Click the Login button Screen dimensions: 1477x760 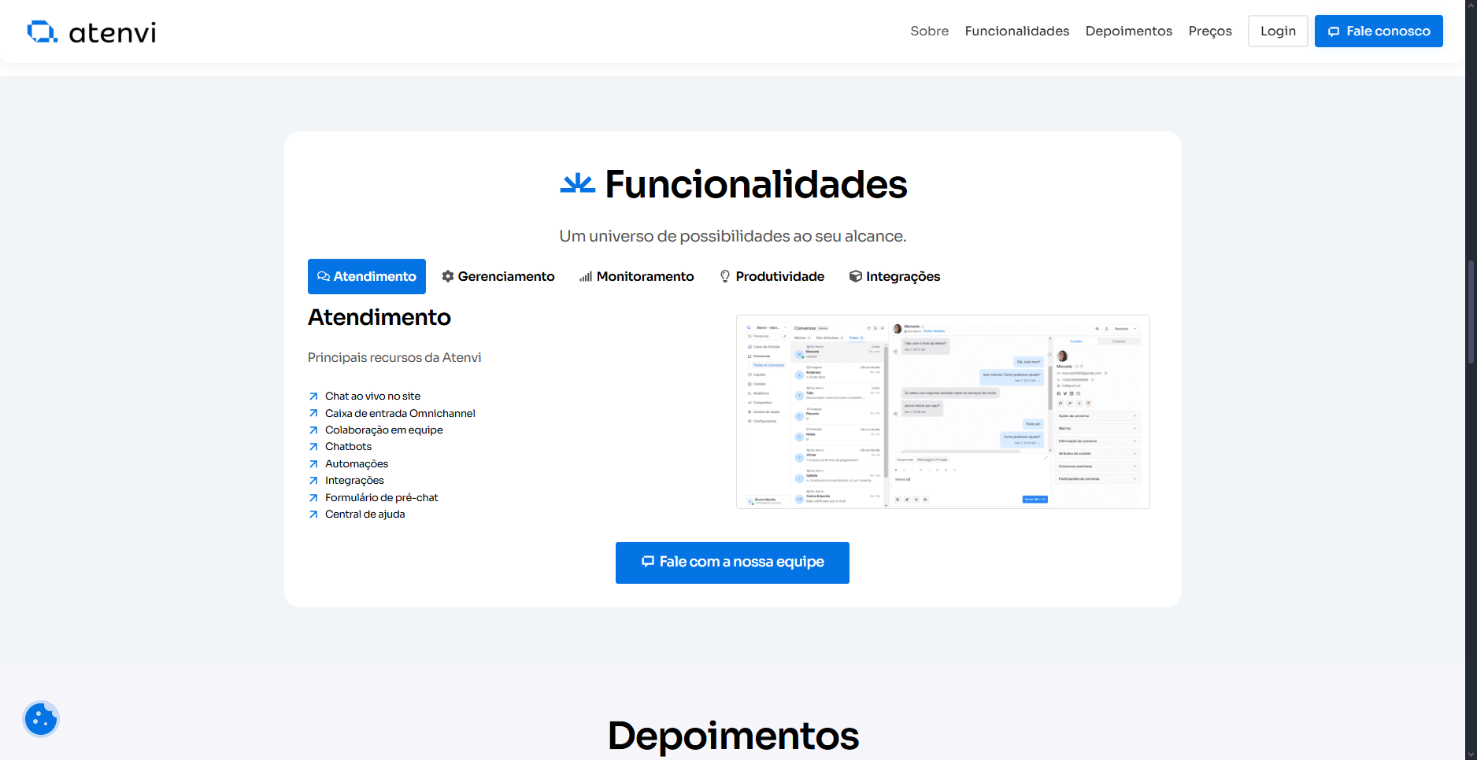pos(1278,31)
